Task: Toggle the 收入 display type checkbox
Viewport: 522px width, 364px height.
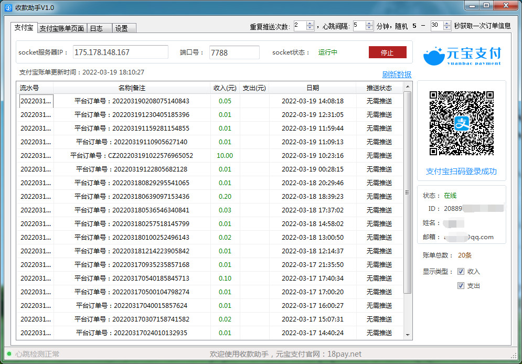Action: click(x=461, y=272)
